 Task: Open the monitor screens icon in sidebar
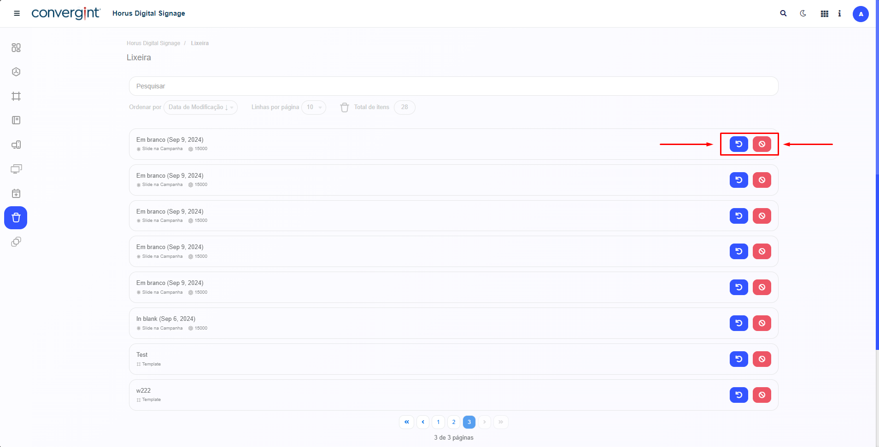[x=16, y=169]
